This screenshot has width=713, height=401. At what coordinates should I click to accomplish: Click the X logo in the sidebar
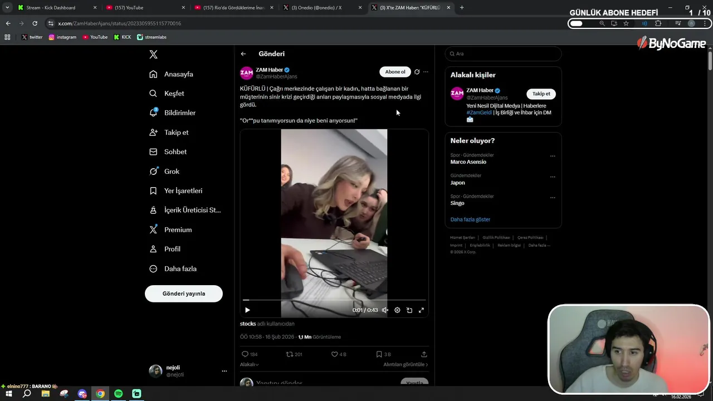153,54
